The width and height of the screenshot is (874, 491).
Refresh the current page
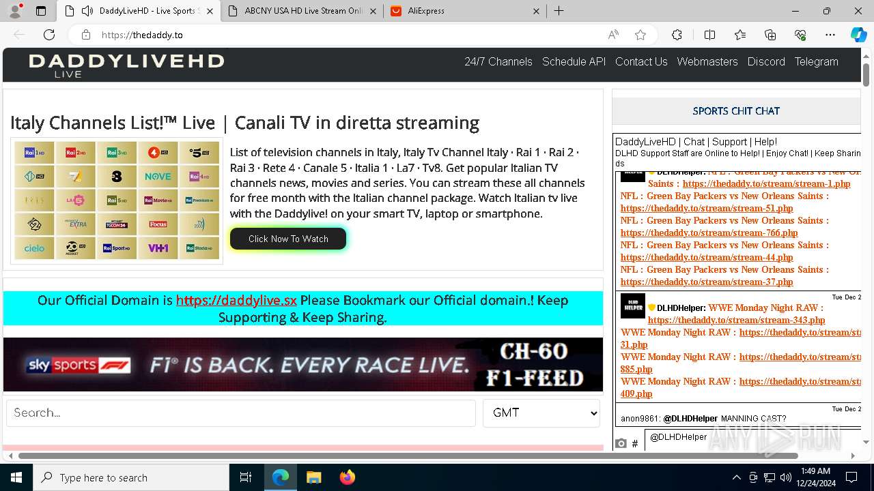(49, 35)
